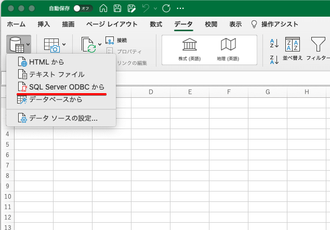Image resolution: width=330 pixels, height=230 pixels.
Task: Select row 11 header
Action: (x=8, y=207)
